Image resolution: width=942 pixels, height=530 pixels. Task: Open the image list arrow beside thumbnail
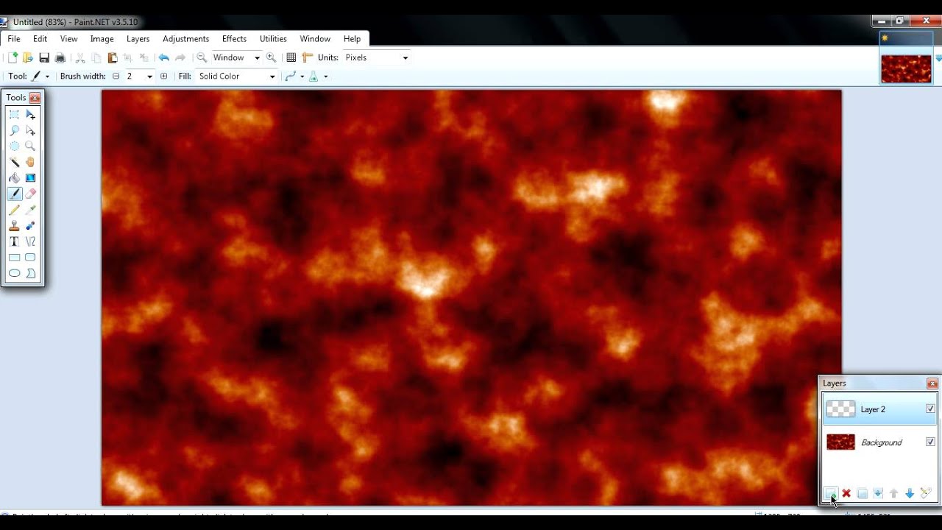click(x=938, y=58)
